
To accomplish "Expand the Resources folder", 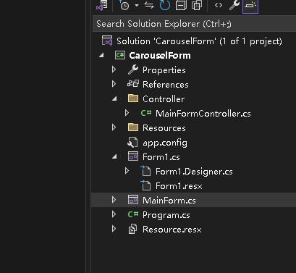I will 114,127.
